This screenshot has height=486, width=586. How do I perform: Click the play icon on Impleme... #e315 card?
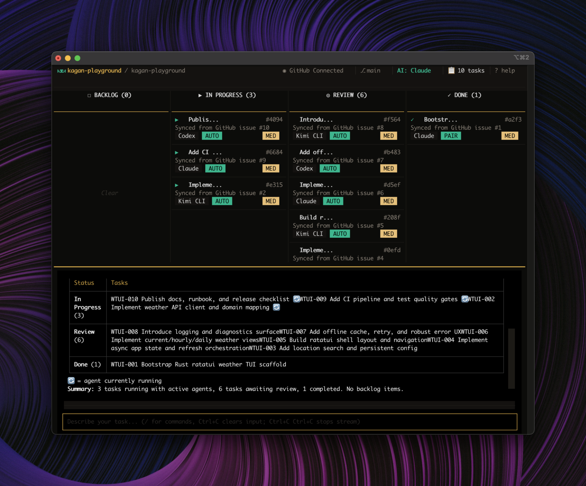click(176, 185)
